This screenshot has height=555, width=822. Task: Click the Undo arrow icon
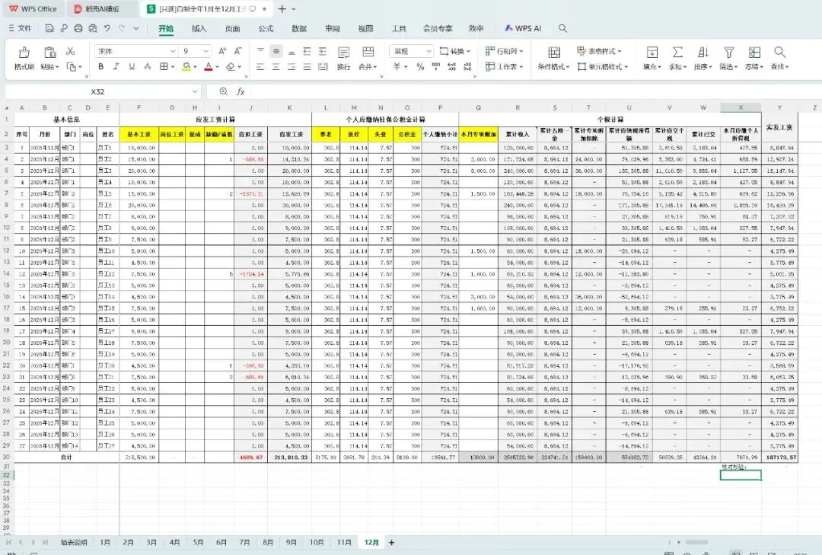107,28
